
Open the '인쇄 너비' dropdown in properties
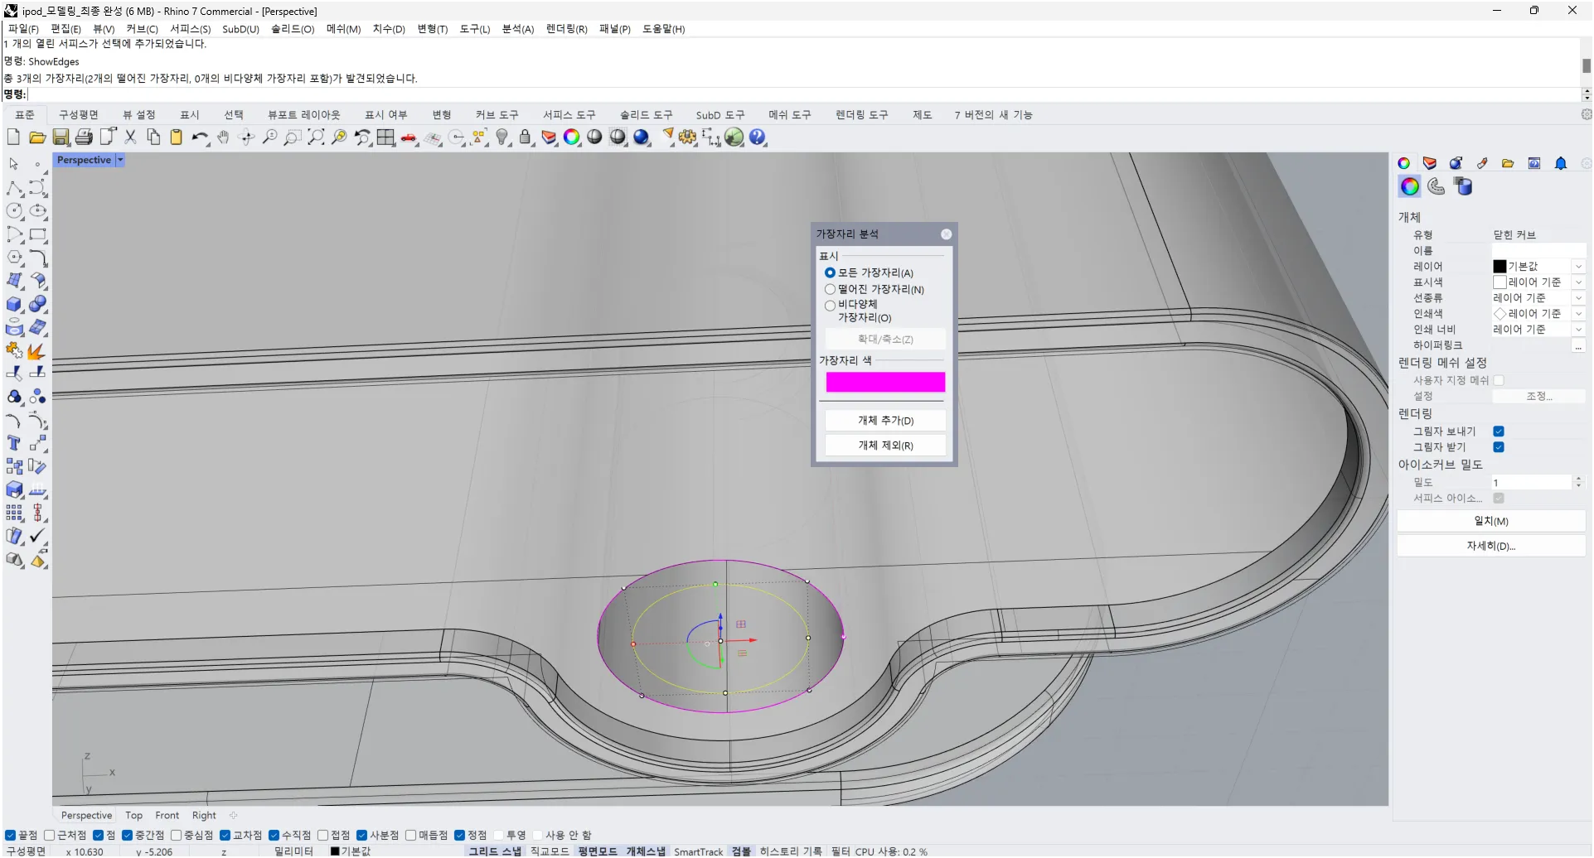[1578, 330]
